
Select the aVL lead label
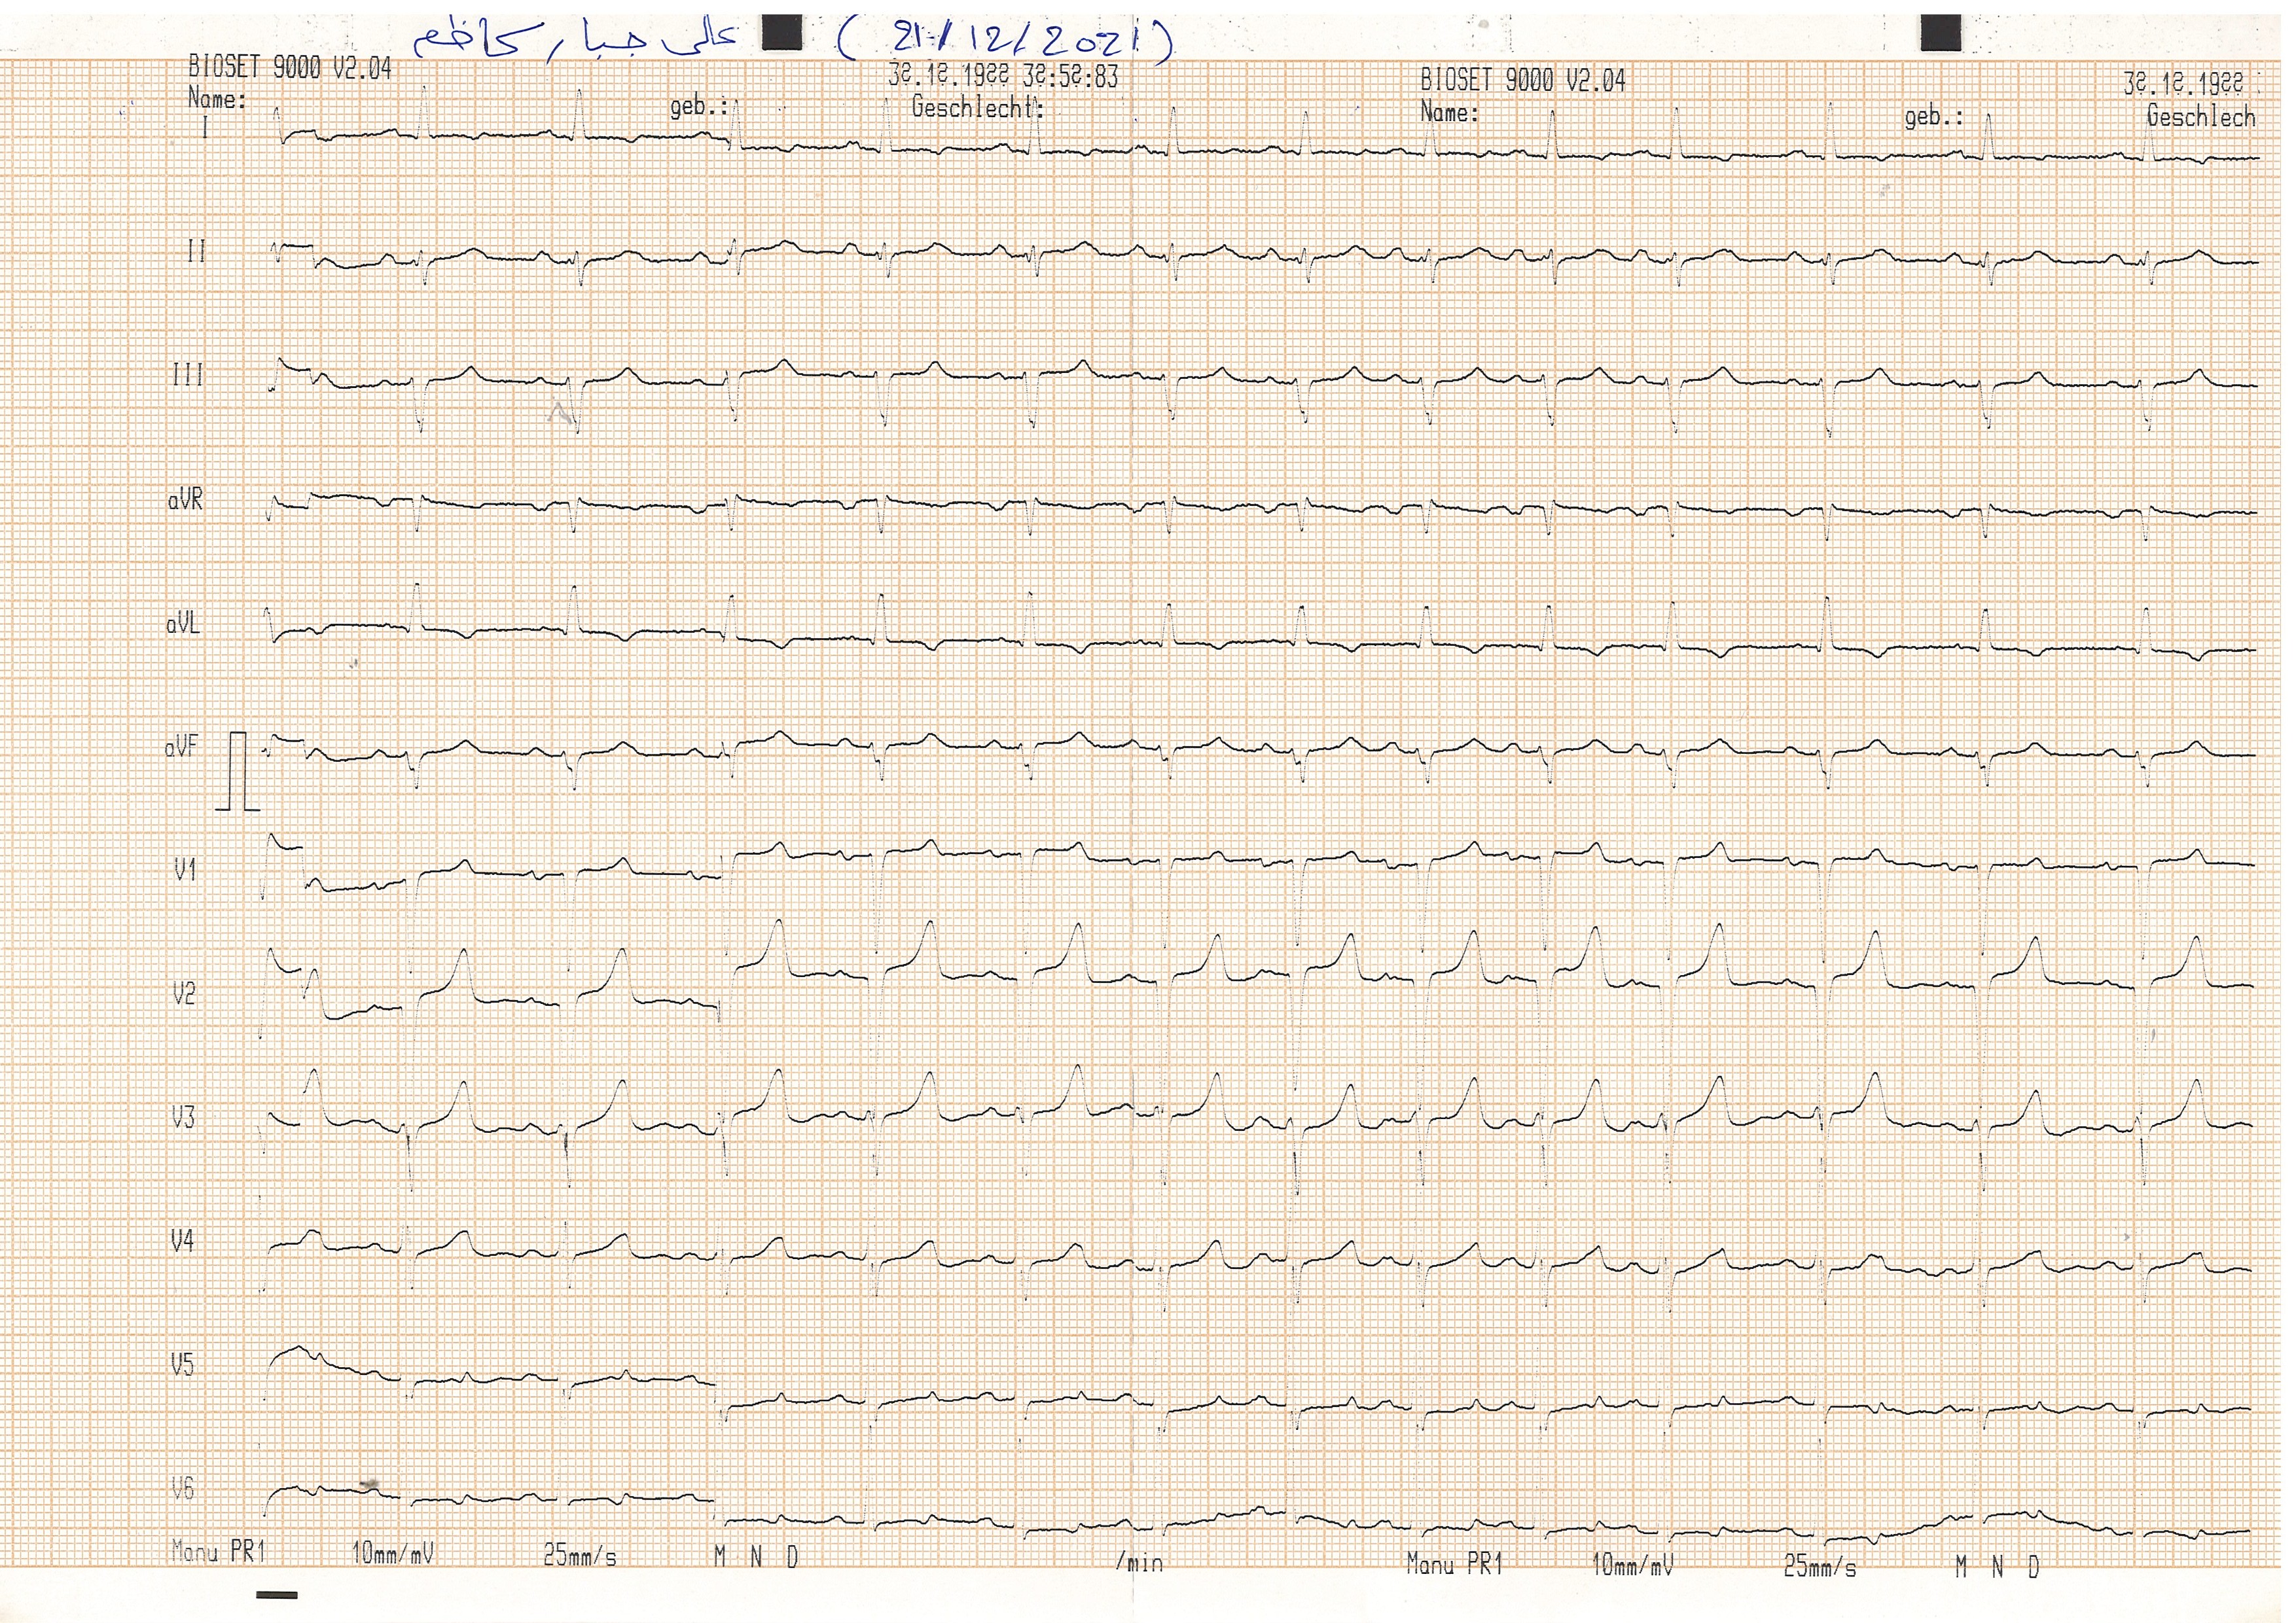coord(183,623)
